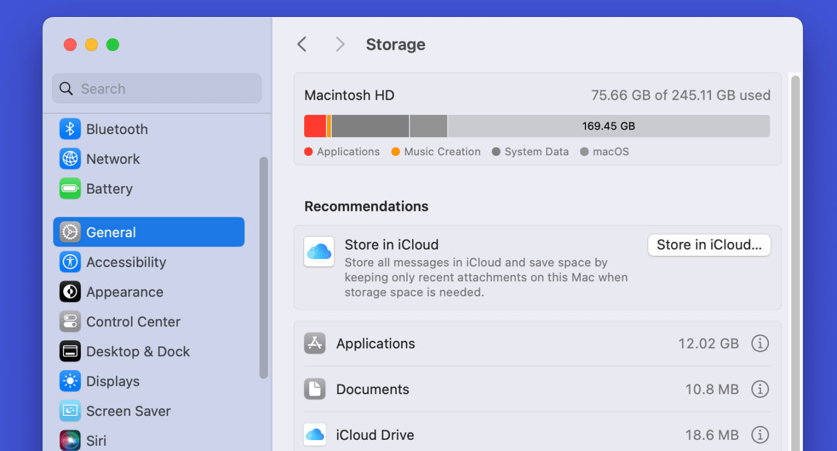Viewport: 837px width, 451px height.
Task: Open Desktop & Dock settings icon
Action: click(70, 351)
